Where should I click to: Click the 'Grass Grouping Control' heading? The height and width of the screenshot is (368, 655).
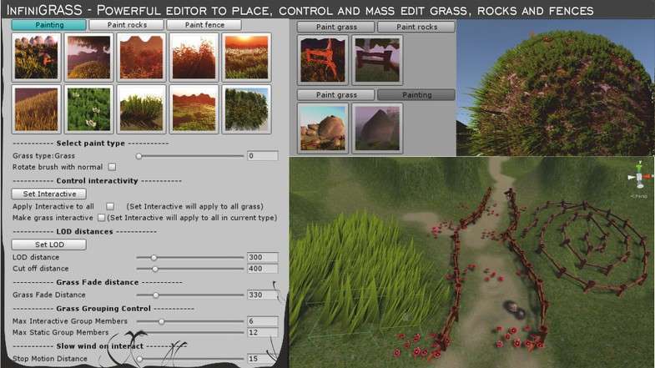point(103,309)
